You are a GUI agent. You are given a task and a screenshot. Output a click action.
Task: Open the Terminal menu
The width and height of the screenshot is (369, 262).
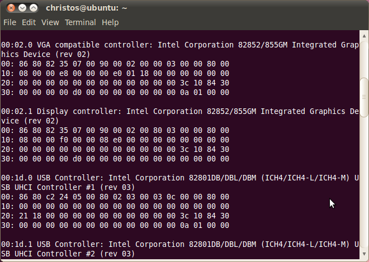click(x=81, y=22)
